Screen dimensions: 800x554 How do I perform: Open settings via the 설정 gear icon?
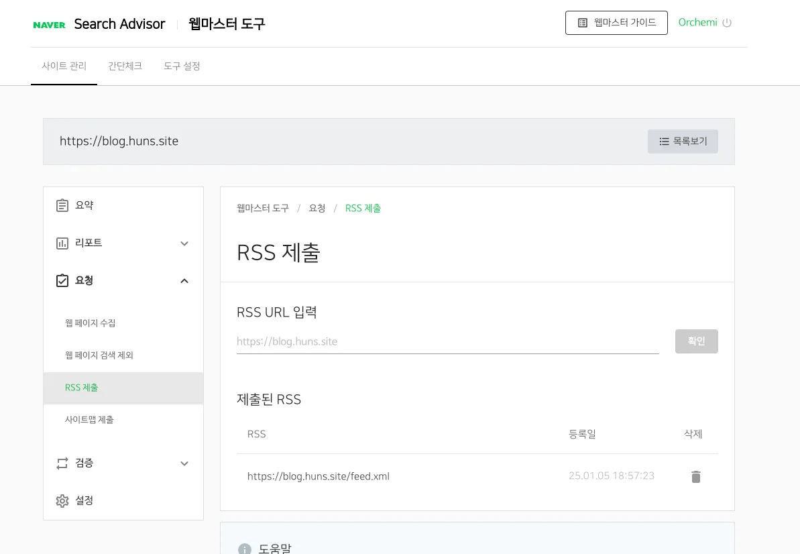(x=62, y=500)
